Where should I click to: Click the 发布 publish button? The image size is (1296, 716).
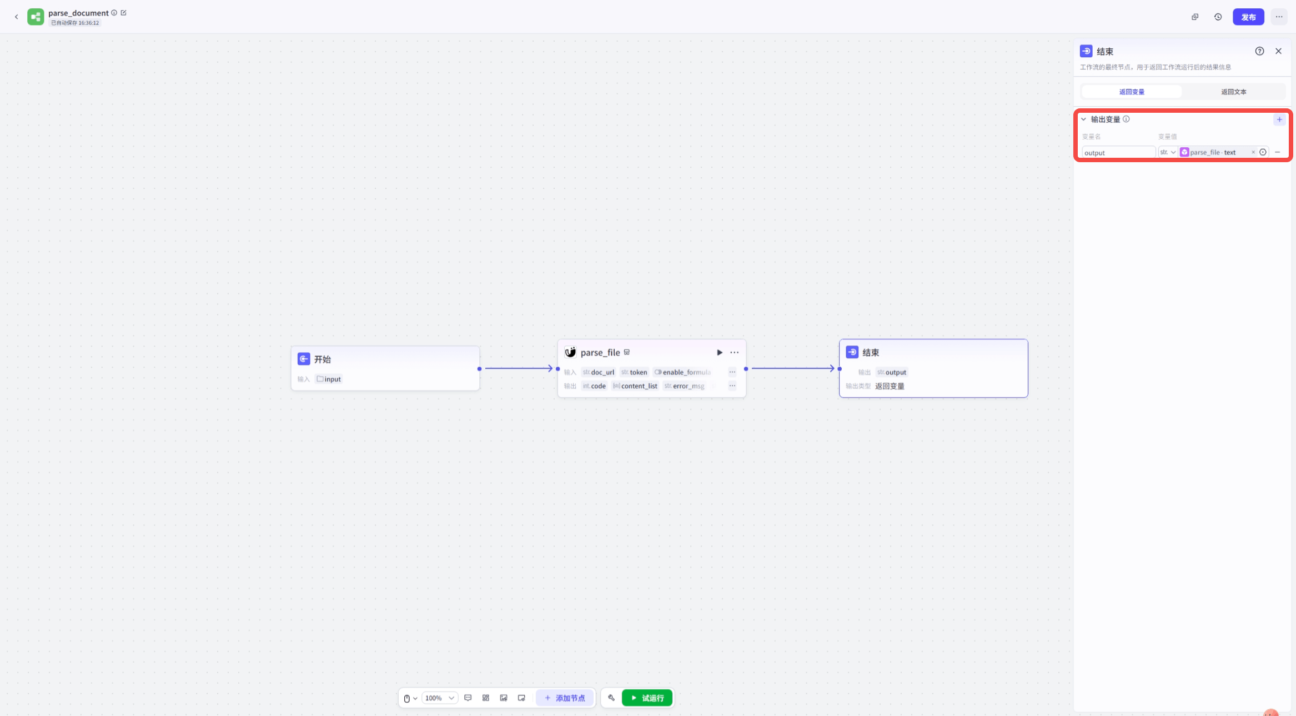pos(1248,17)
